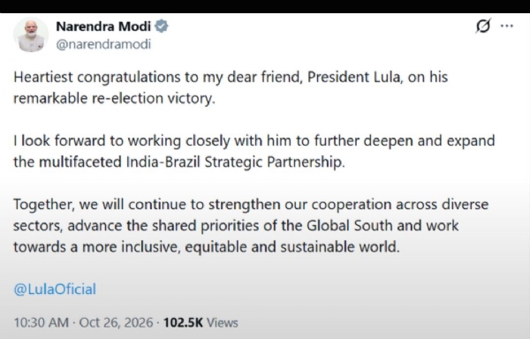Click the Narendra Modi display name

click(x=103, y=26)
